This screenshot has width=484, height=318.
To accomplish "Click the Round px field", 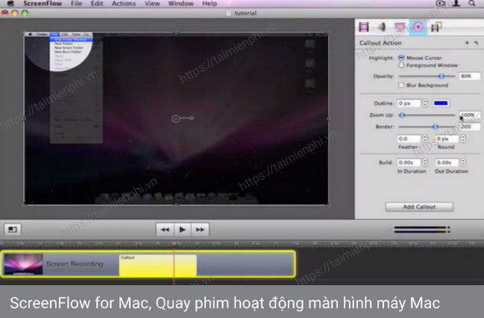I will click(446, 138).
